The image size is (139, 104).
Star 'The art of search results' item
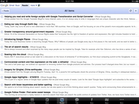[2, 47]
